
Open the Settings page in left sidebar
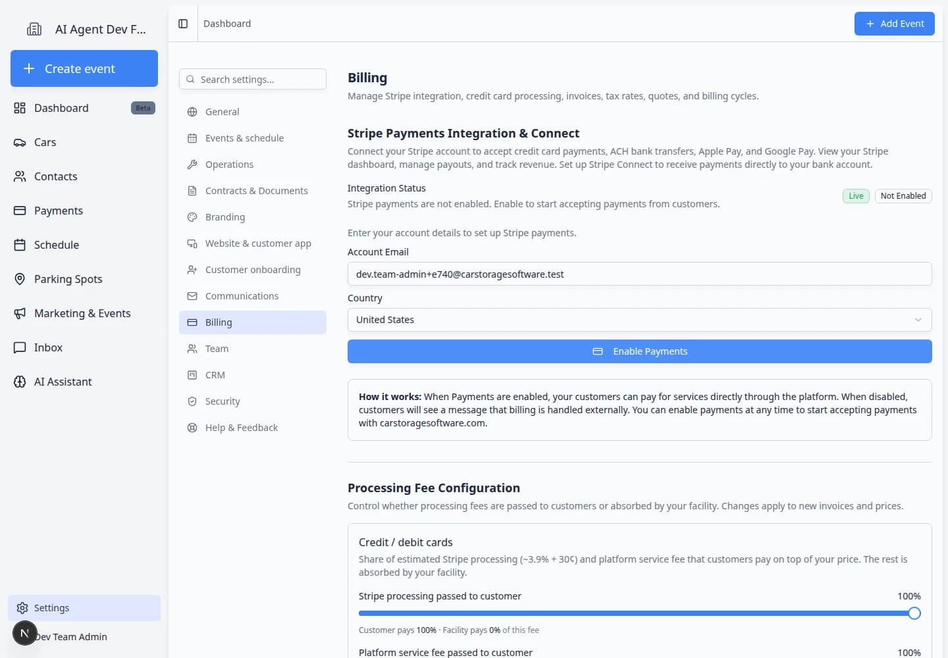[84, 608]
